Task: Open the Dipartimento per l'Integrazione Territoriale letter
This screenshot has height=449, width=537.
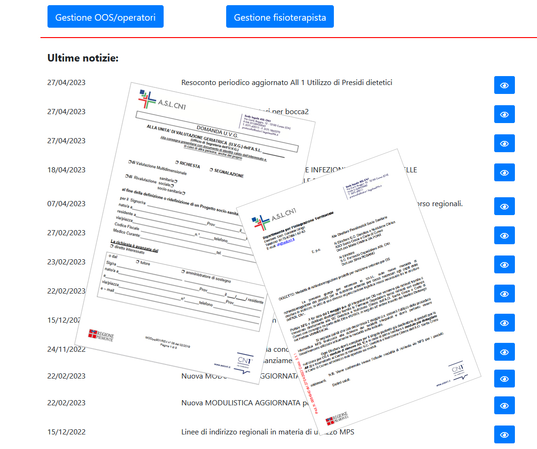Action: (x=299, y=224)
